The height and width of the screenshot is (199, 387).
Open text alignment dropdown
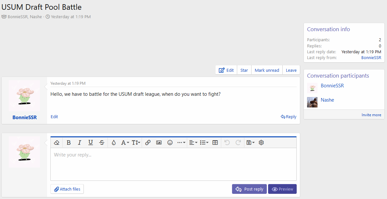[x=193, y=143]
